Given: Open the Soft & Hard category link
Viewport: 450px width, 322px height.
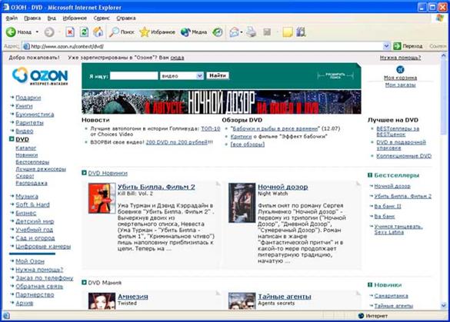Looking at the screenshot, I should coord(32,204).
